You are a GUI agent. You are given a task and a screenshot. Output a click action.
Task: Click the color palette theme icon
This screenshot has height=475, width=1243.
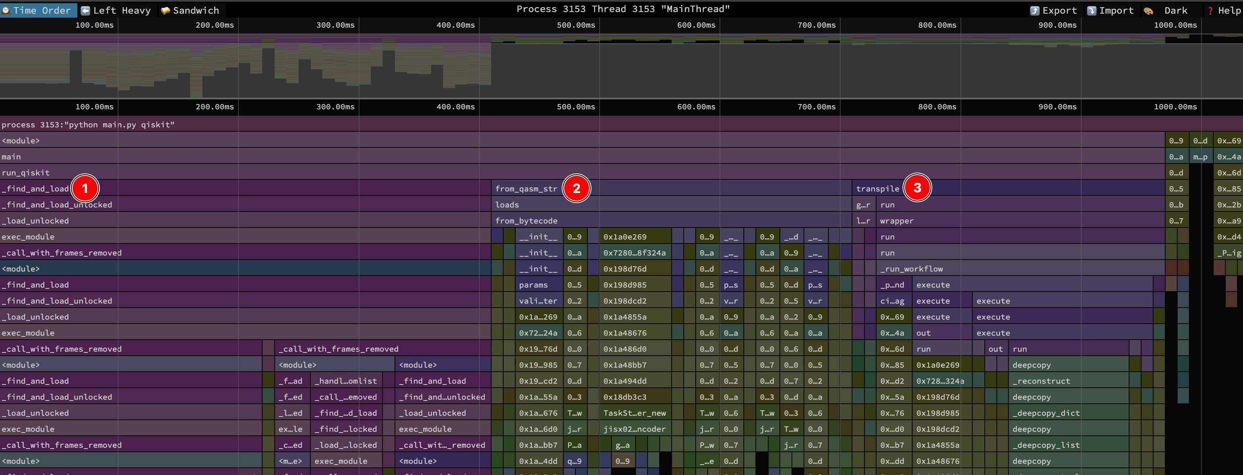tap(1148, 10)
